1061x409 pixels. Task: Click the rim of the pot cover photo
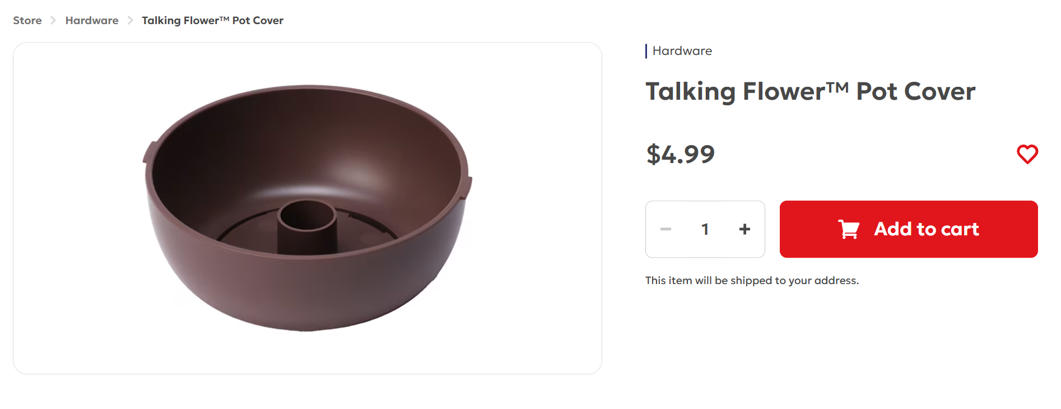tap(308, 89)
